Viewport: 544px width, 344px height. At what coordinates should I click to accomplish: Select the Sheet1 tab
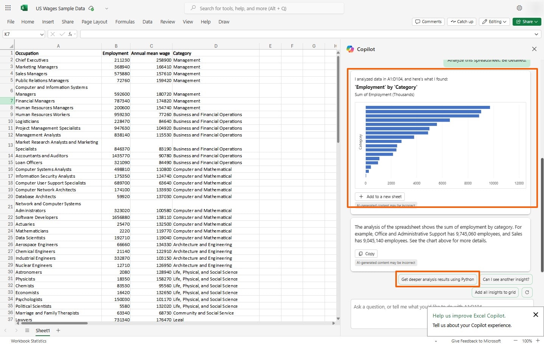tap(42, 330)
